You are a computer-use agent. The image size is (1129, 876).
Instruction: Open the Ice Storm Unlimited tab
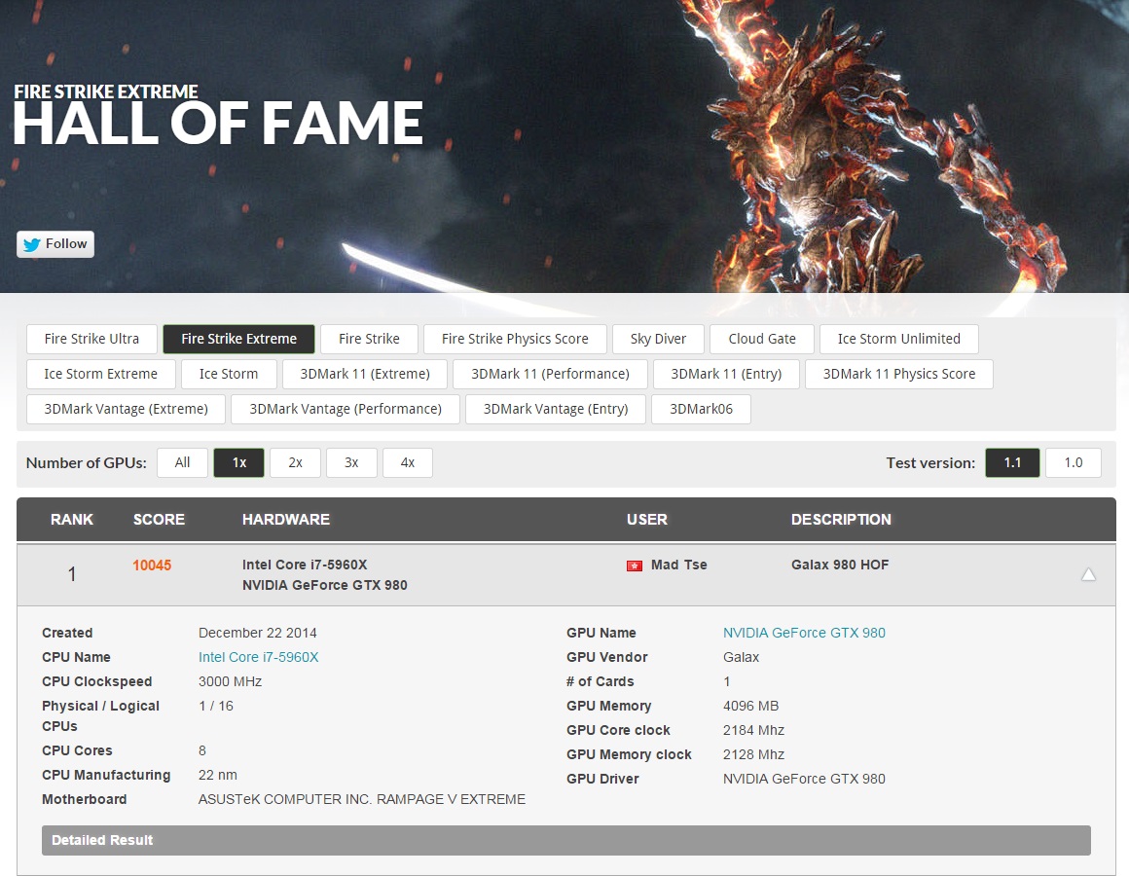click(x=898, y=339)
